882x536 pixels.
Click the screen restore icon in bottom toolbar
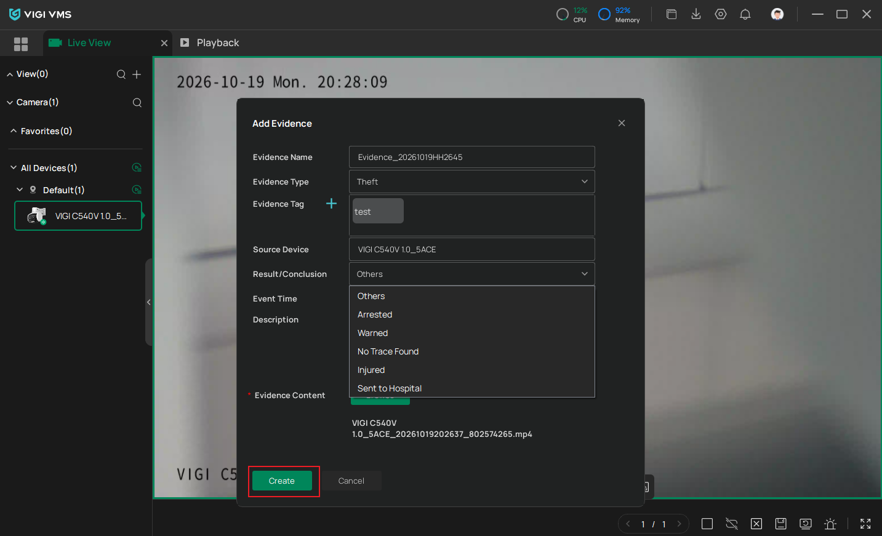[x=806, y=524]
